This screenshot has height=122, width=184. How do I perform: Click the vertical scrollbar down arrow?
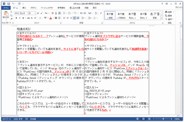coord(181,113)
